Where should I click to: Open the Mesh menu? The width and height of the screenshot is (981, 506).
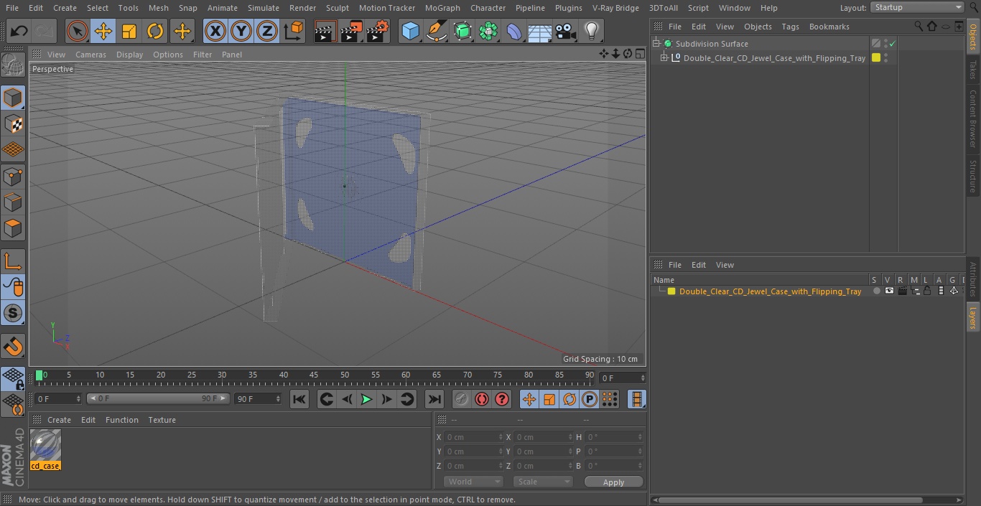[x=158, y=8]
